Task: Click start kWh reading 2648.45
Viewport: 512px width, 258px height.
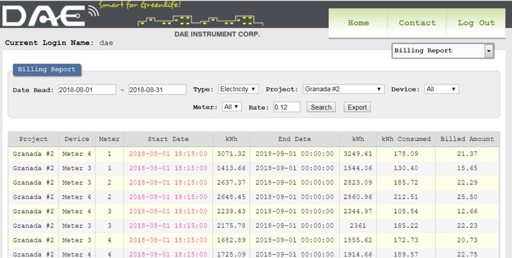Action: (x=231, y=197)
